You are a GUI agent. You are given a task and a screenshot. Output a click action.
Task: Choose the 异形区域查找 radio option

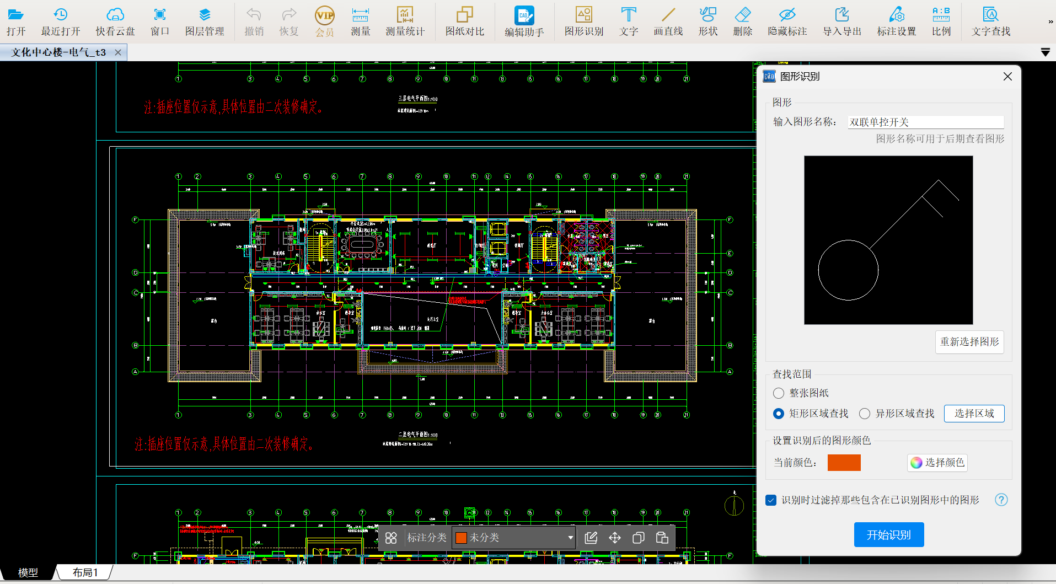(865, 414)
